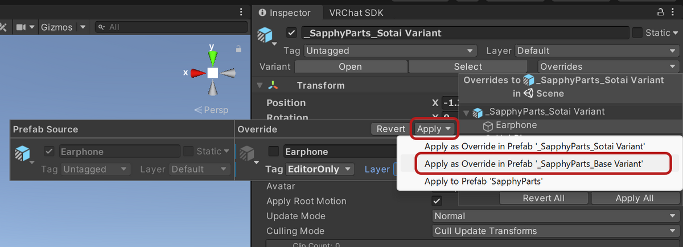Screen dimensions: 683x247
Task: Click the Prefab Source Earphone name field
Action: [119, 152]
